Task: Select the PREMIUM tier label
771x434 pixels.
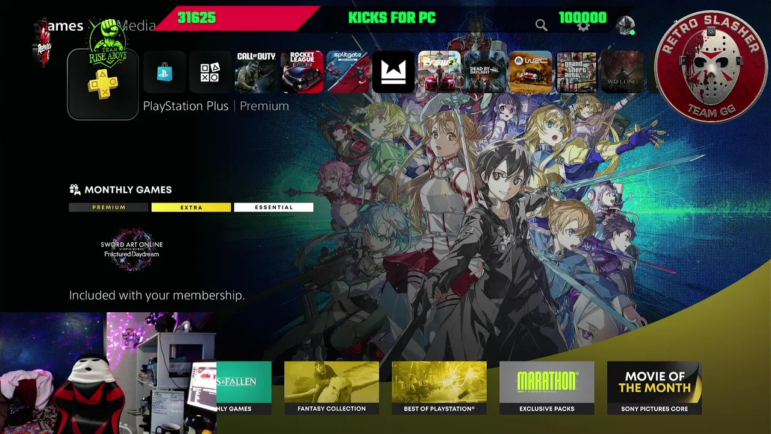Action: [x=108, y=207]
